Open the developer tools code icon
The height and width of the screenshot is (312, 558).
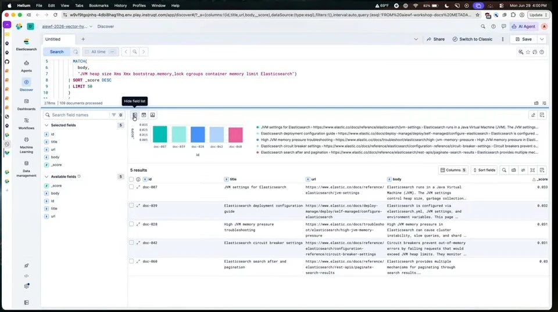[26, 276]
